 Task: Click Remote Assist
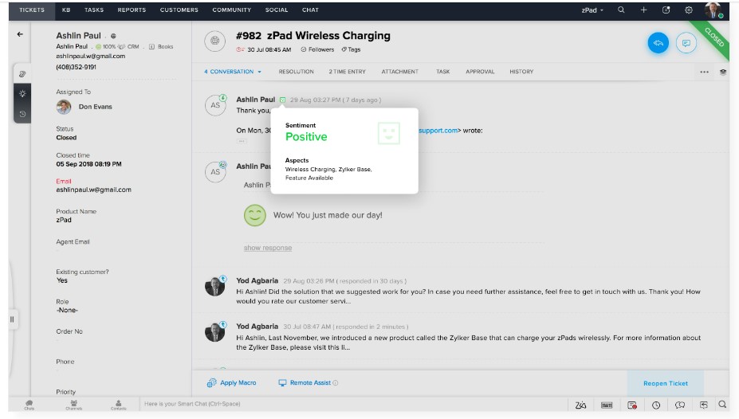point(305,382)
